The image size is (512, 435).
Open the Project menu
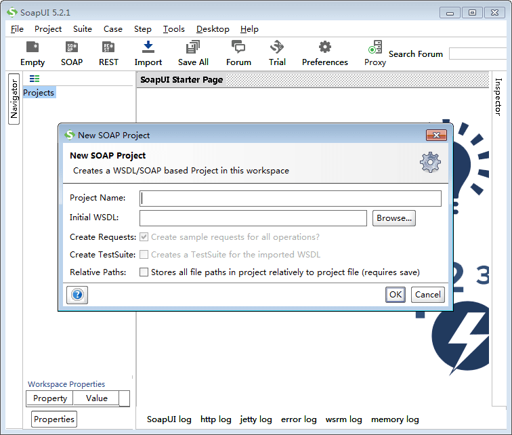click(x=48, y=29)
